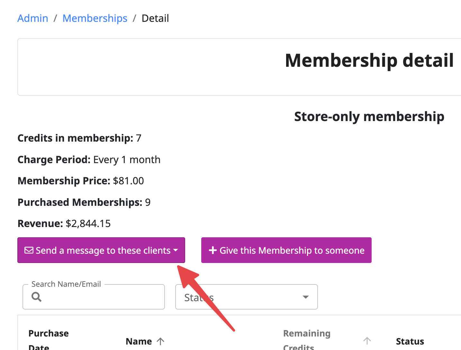This screenshot has height=350, width=461.
Task: Select the Detail breadcrumb item
Action: (x=155, y=18)
